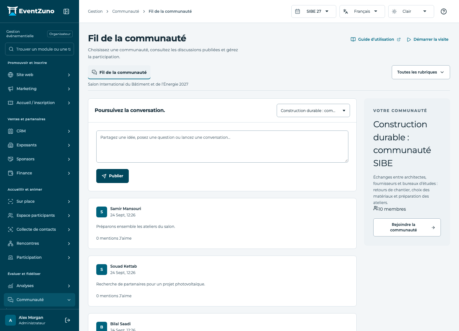Click the Publier button

click(113, 176)
